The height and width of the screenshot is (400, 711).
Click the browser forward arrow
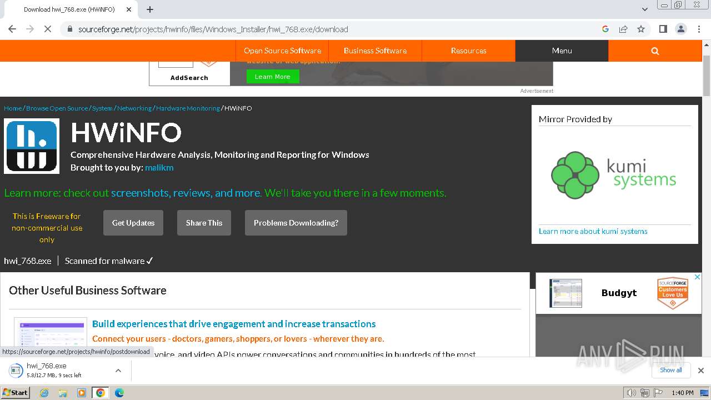point(30,29)
